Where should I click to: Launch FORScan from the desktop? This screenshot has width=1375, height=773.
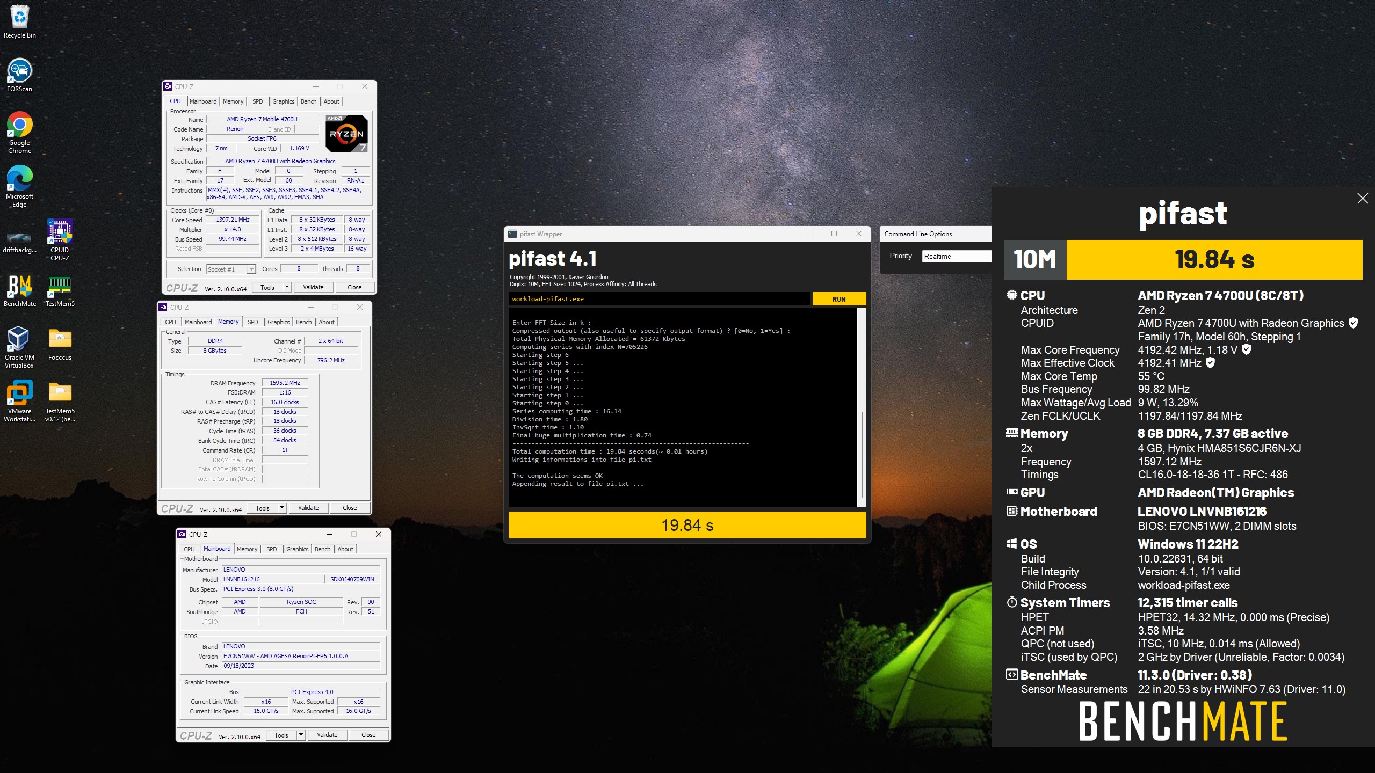coord(20,75)
